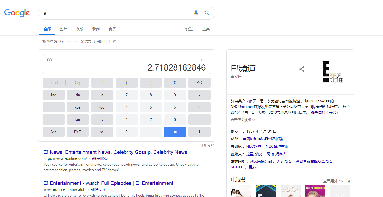Click the tan function key
The height and width of the screenshot is (197, 383).
[x=78, y=119]
